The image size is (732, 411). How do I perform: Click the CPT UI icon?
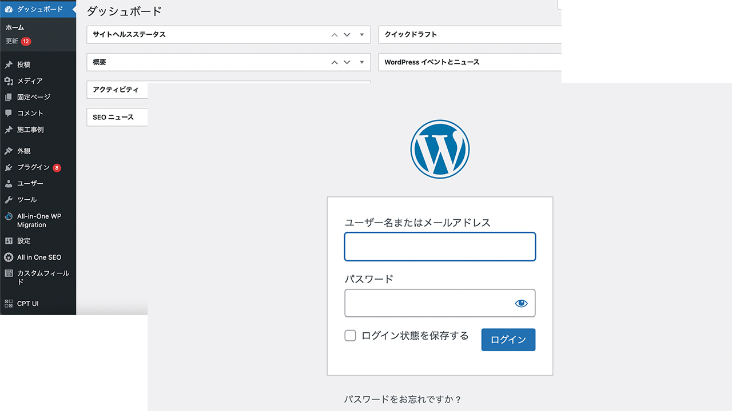pyautogui.click(x=9, y=304)
